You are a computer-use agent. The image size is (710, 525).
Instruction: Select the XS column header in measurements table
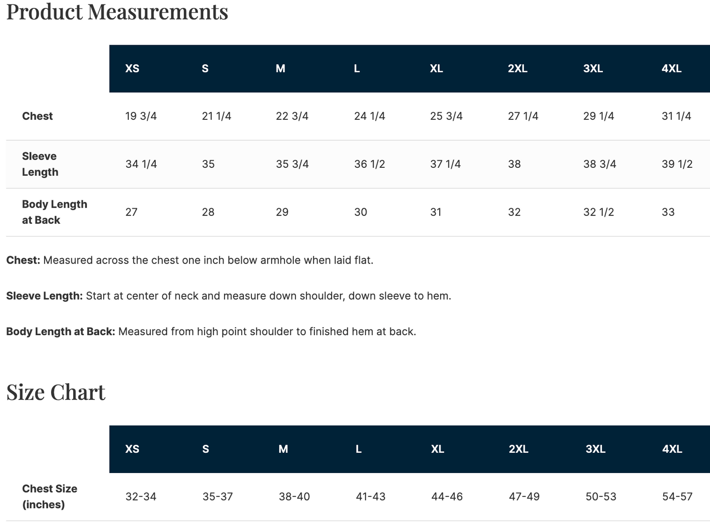[x=132, y=69]
